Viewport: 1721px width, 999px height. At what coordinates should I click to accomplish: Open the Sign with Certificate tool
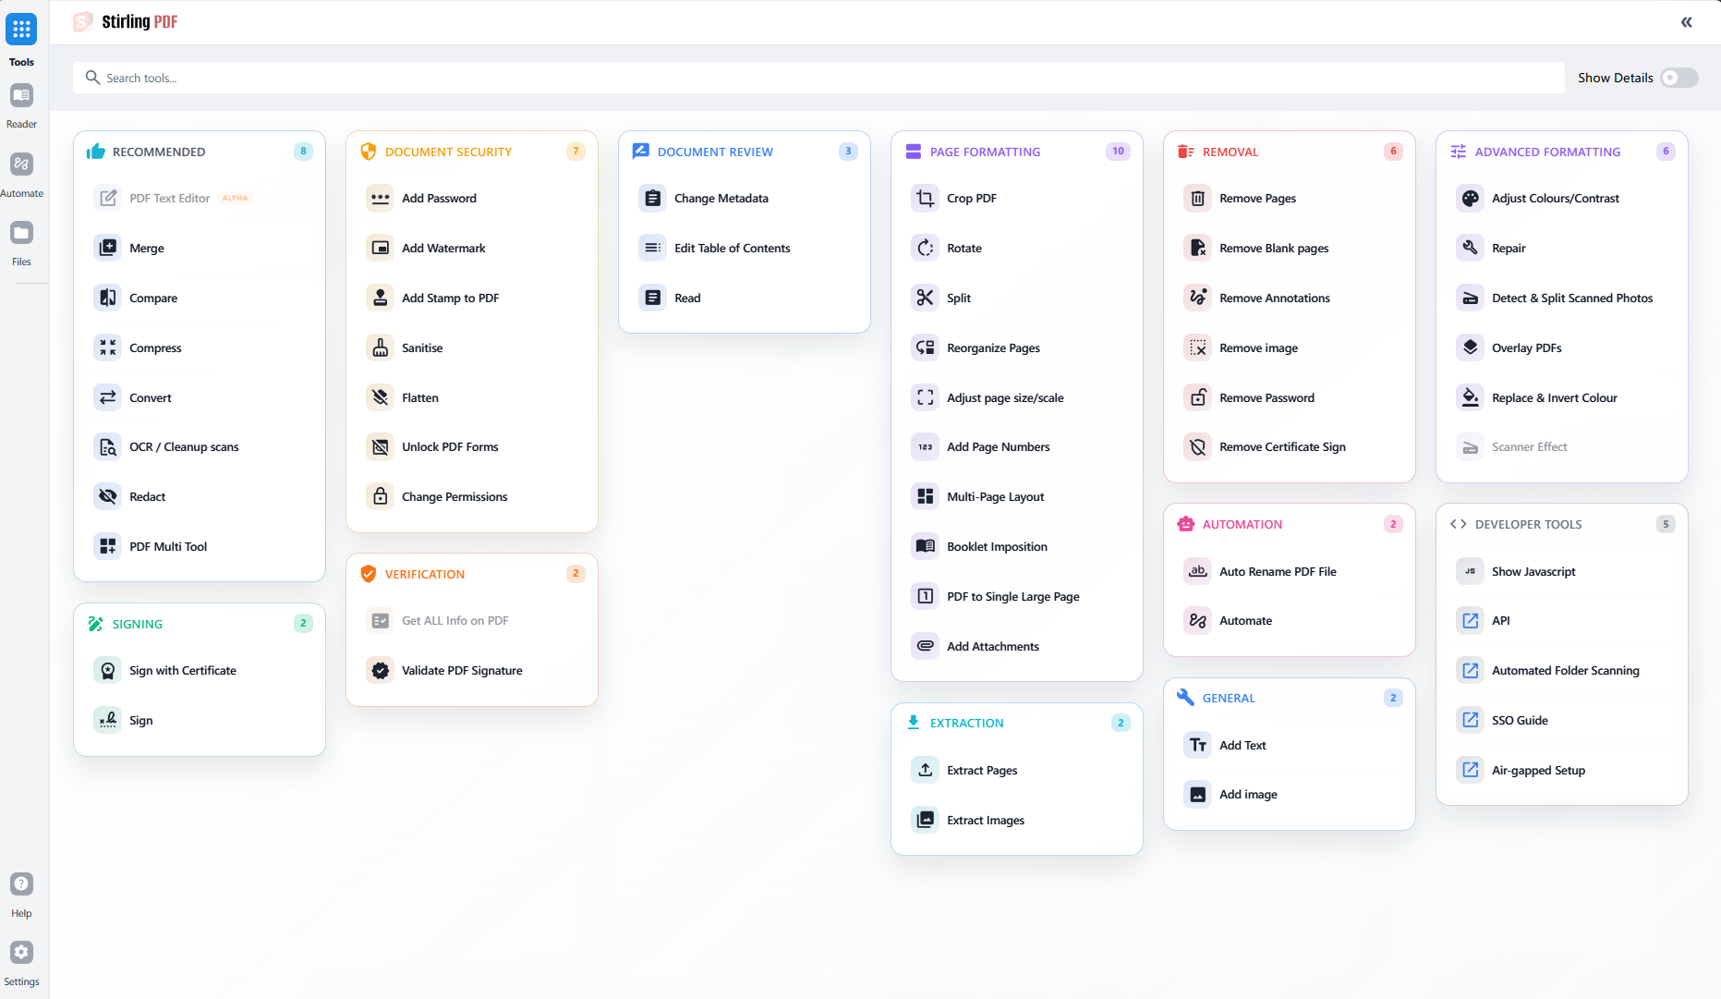(x=182, y=670)
